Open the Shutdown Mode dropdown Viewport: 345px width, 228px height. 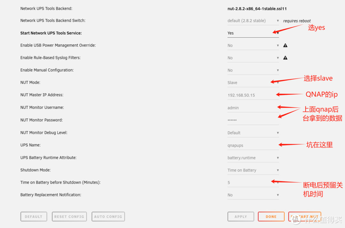coord(253,170)
